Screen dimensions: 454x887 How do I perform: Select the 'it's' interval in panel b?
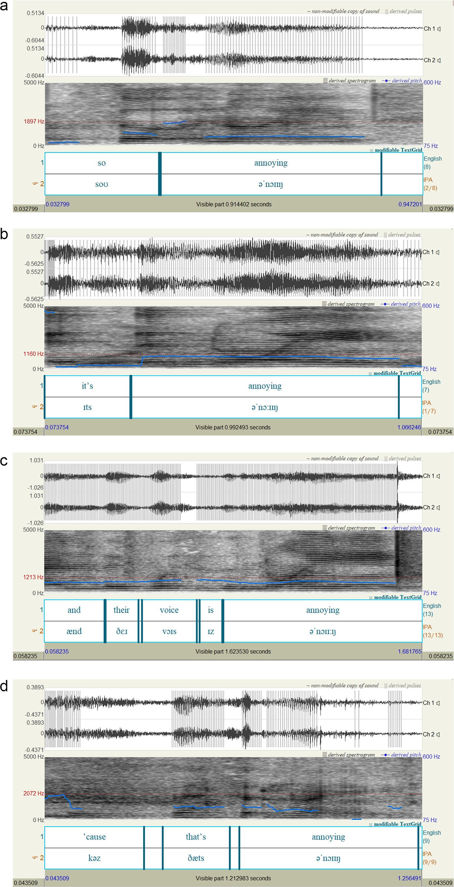(87, 386)
